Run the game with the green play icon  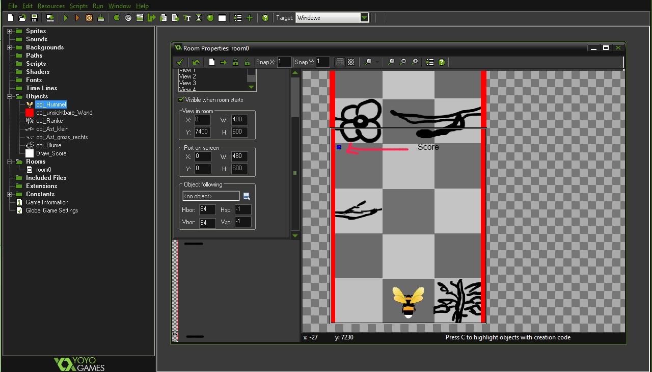pos(65,18)
